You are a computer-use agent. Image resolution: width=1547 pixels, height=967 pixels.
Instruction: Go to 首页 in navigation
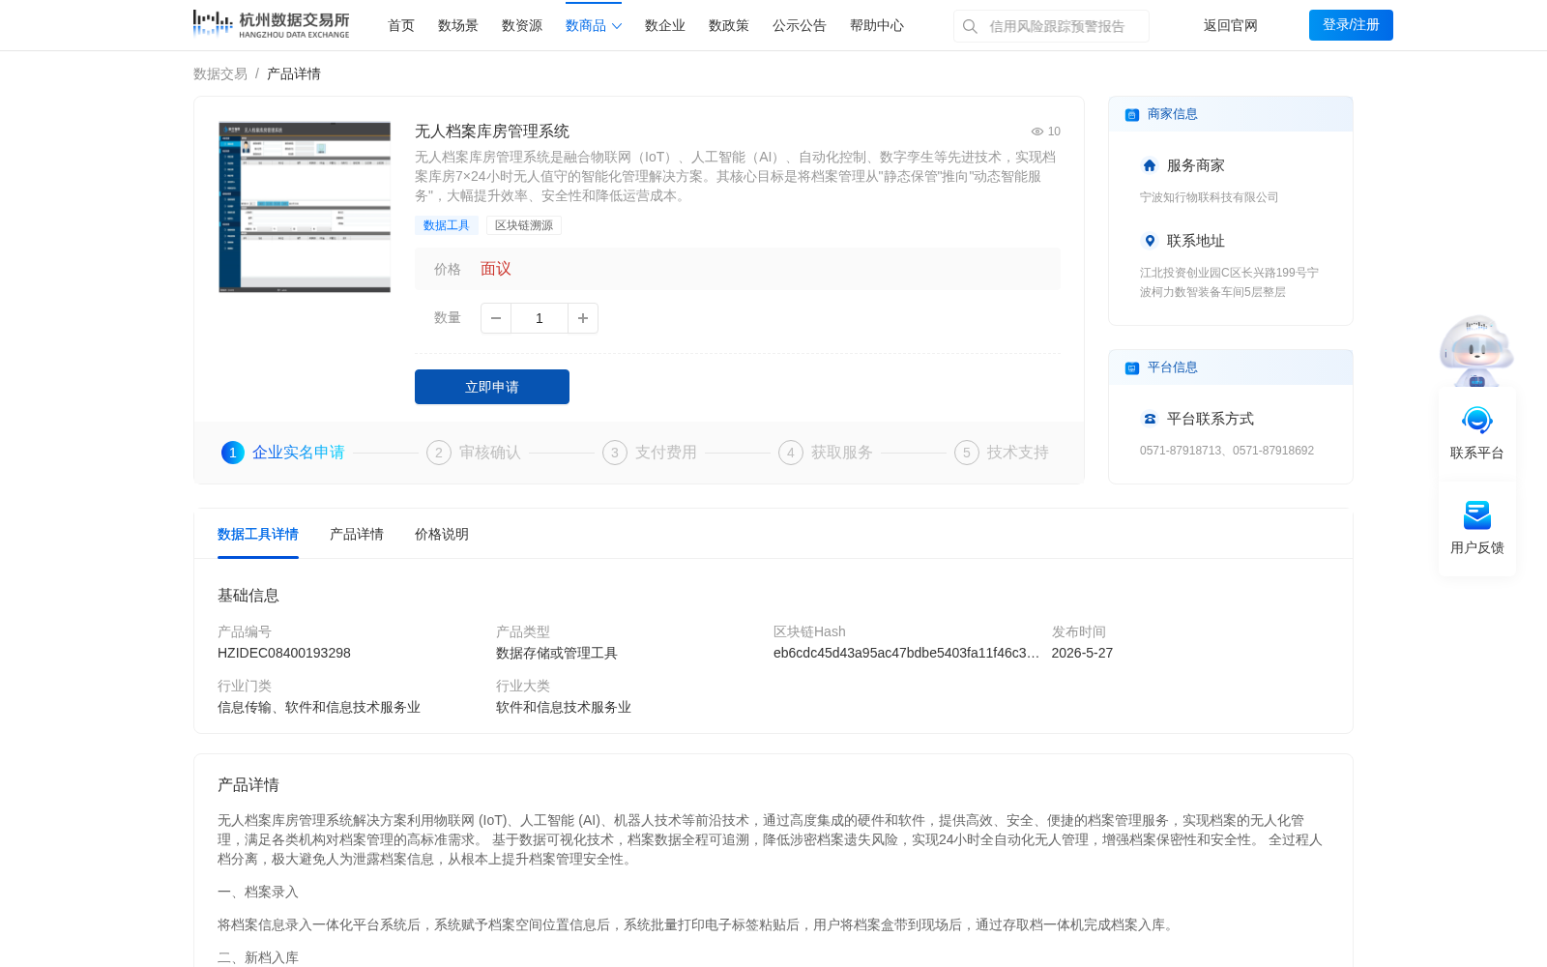[401, 25]
